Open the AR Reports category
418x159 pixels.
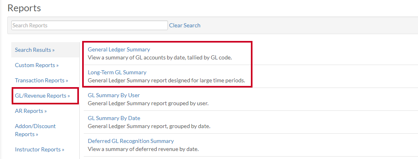(31, 111)
